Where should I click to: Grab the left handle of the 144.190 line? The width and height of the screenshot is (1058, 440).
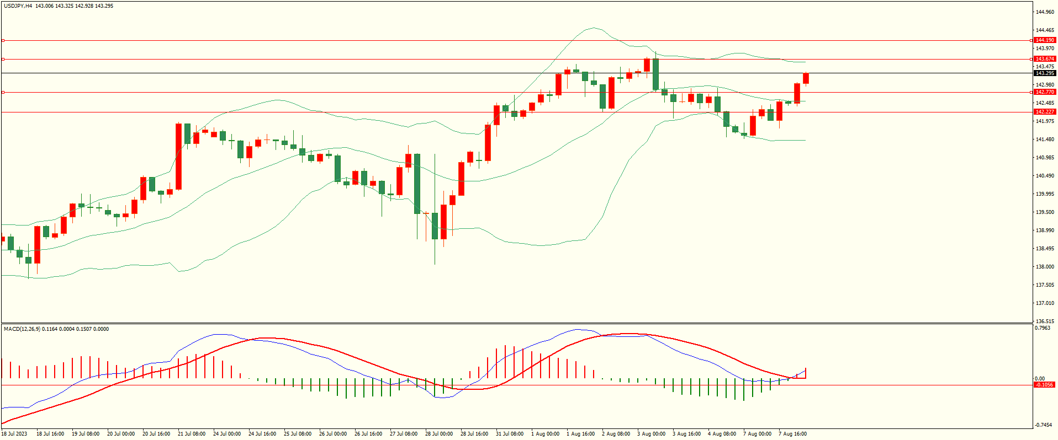pos(3,40)
